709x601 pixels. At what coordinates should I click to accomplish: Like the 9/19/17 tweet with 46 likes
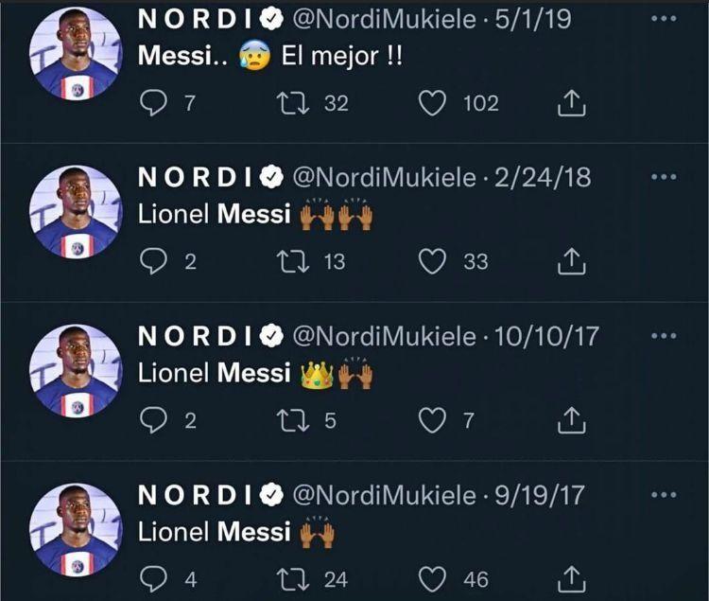click(433, 578)
